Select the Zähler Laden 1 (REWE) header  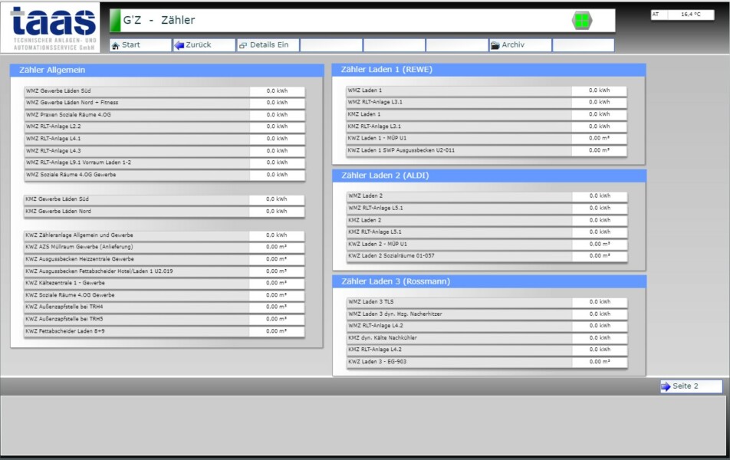tap(488, 70)
